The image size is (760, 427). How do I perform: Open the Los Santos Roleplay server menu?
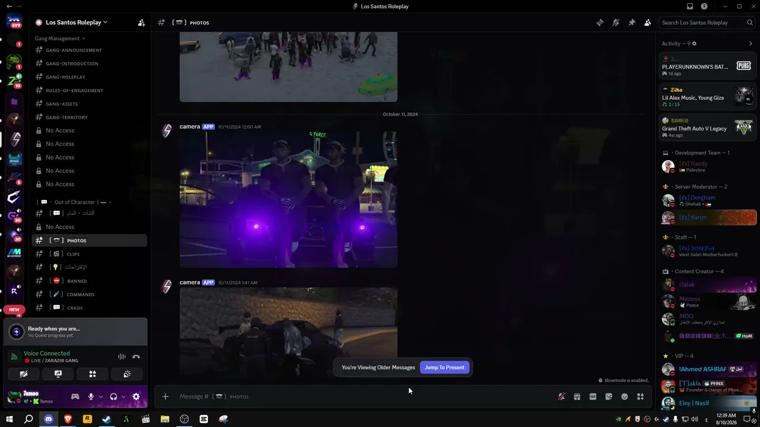[77, 23]
